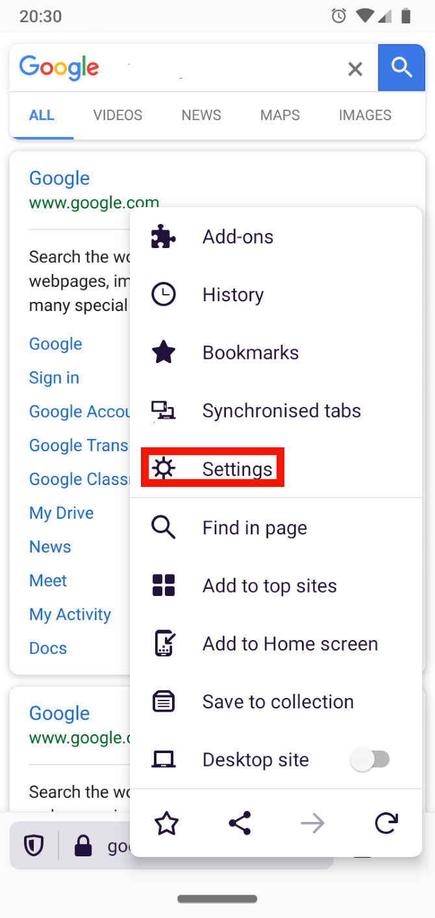
Task: Select Find in page menu item
Action: coord(255,528)
